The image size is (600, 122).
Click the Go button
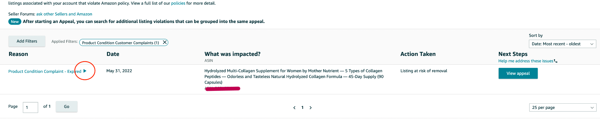[67, 107]
